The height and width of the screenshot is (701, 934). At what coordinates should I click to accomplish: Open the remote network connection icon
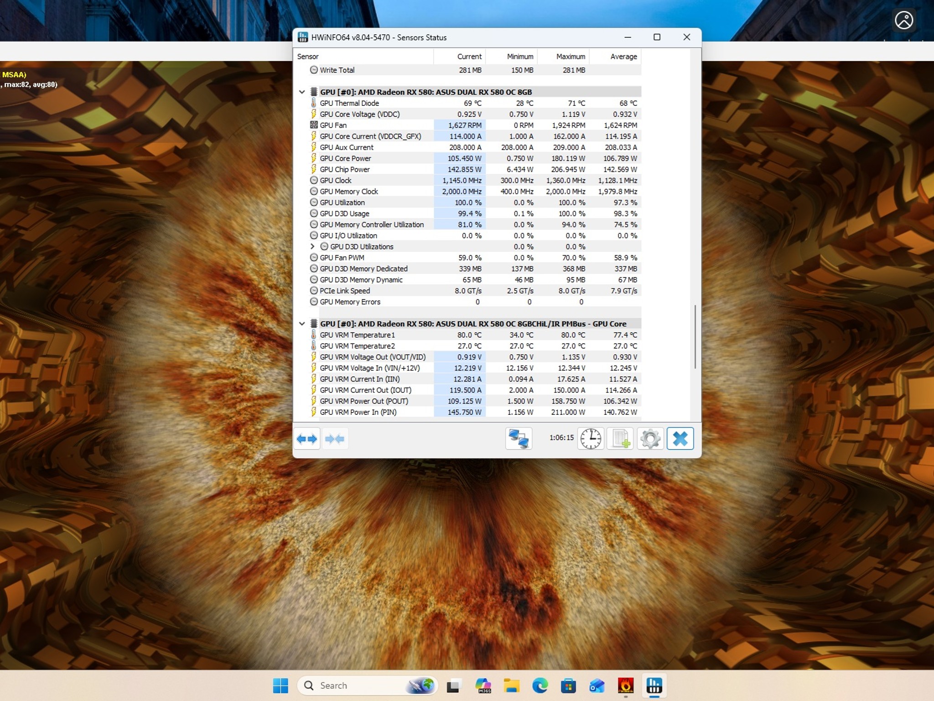tap(519, 439)
